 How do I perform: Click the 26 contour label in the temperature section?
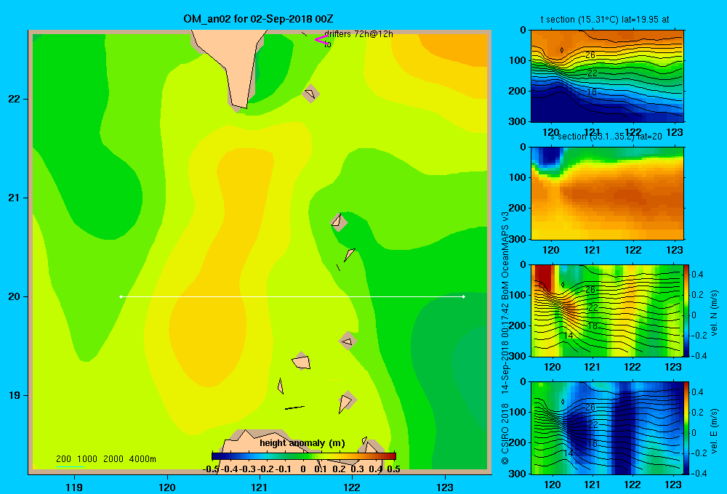click(590, 55)
